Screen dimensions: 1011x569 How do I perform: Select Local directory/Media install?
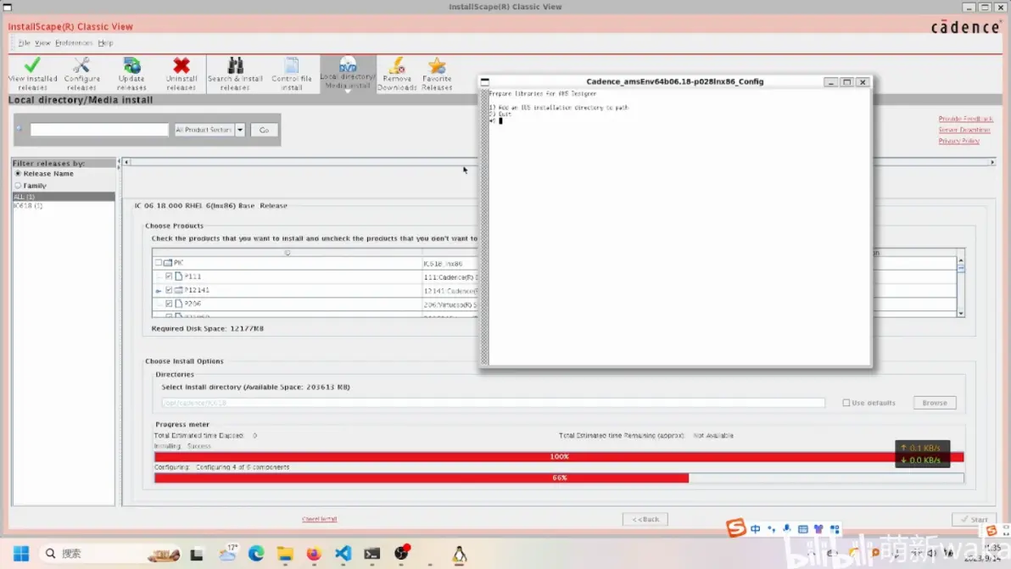[x=348, y=74]
